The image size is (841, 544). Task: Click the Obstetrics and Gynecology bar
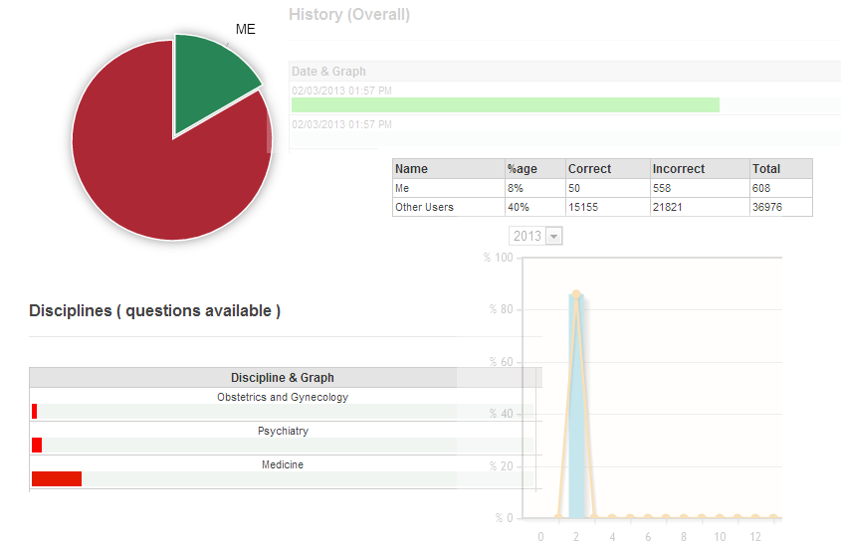[34, 411]
